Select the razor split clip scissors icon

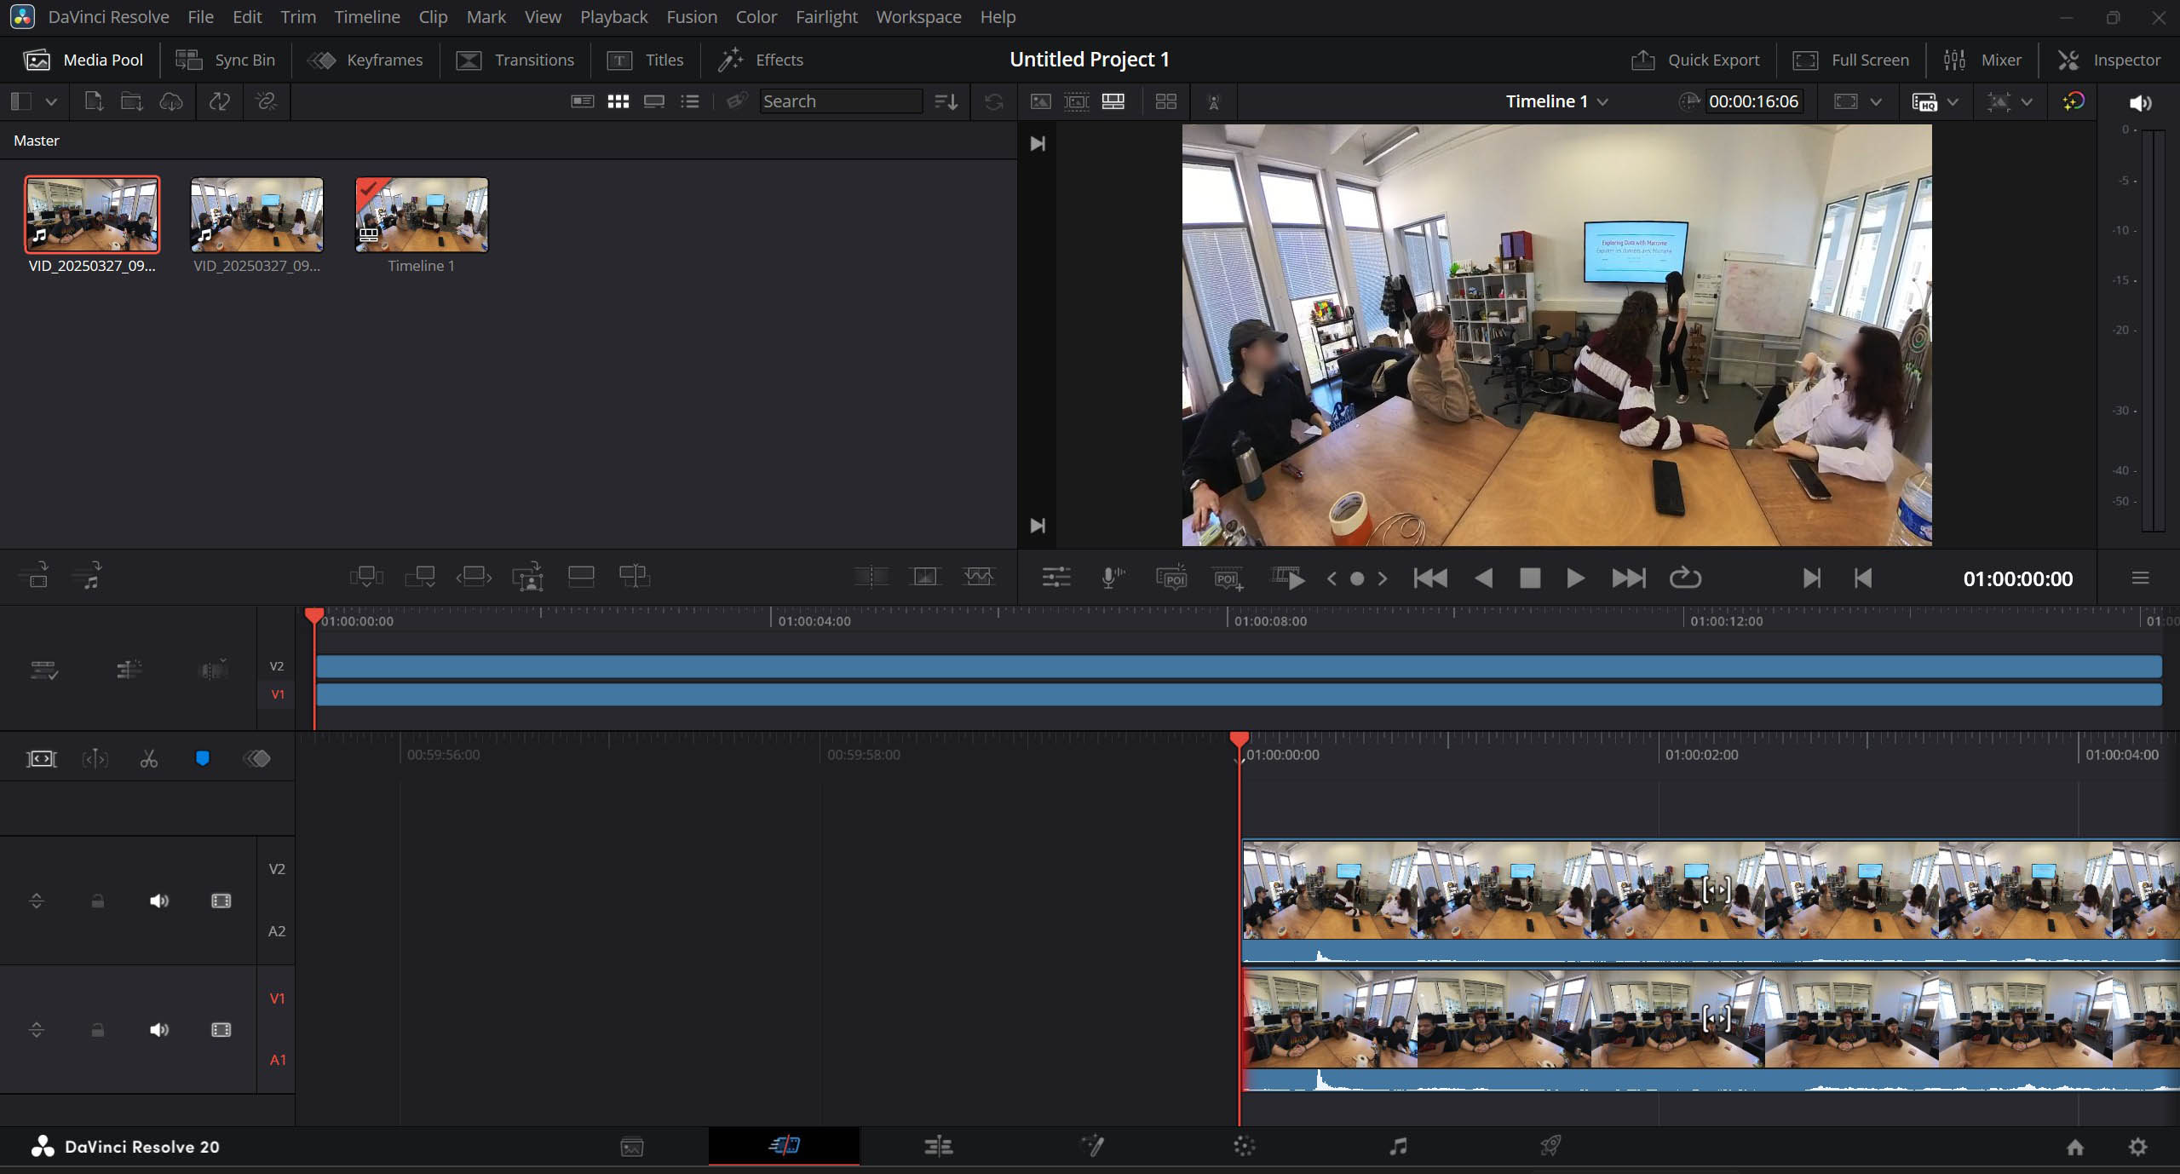(x=149, y=758)
